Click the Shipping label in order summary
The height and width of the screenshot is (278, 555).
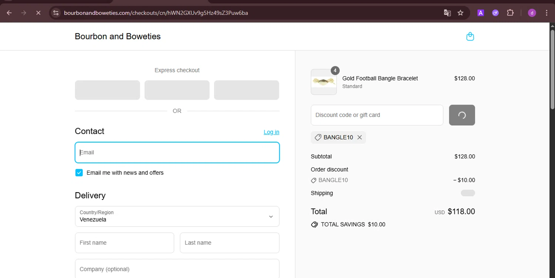click(322, 193)
